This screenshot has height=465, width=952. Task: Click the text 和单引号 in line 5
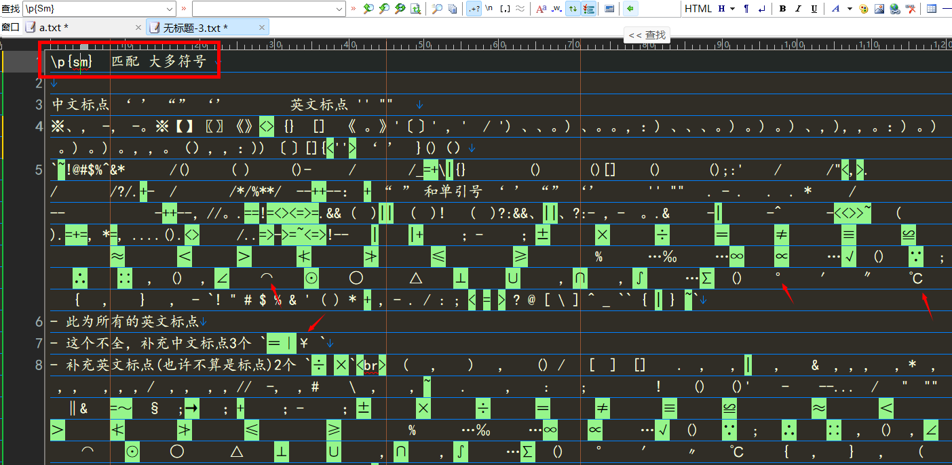point(453,191)
